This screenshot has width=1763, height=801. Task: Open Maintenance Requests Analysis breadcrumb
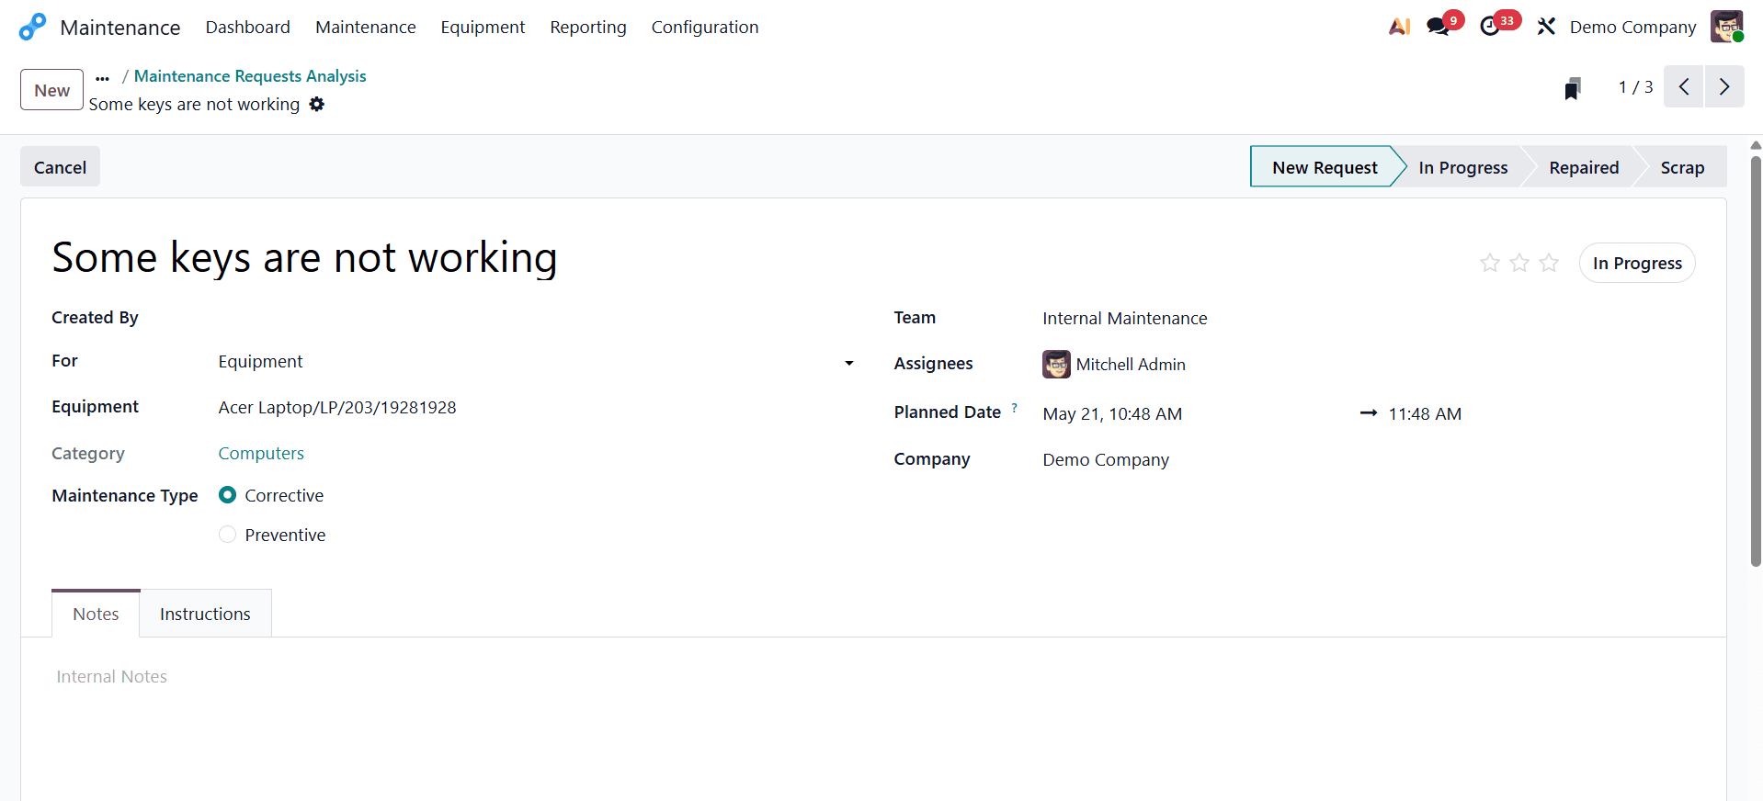[x=250, y=76]
